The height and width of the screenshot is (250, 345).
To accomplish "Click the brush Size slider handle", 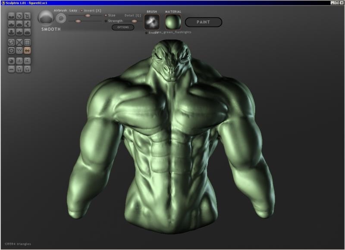I will coord(88,15).
